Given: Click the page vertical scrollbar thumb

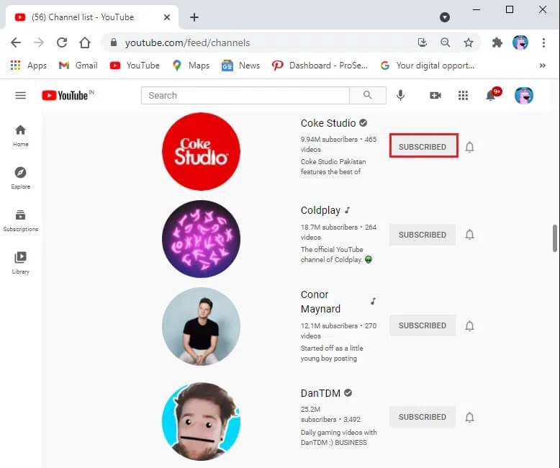Looking at the screenshot, I should tap(555, 238).
